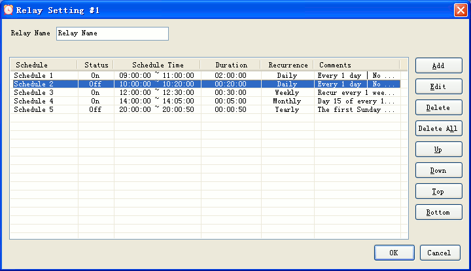Click the Recurrence column header
Screen dimensions: 471x271
pyautogui.click(x=288, y=65)
